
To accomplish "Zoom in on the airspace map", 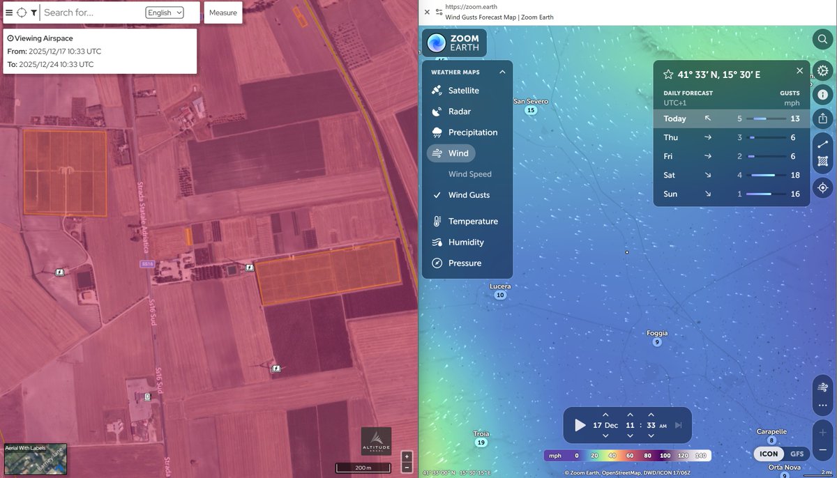I will pyautogui.click(x=407, y=456).
